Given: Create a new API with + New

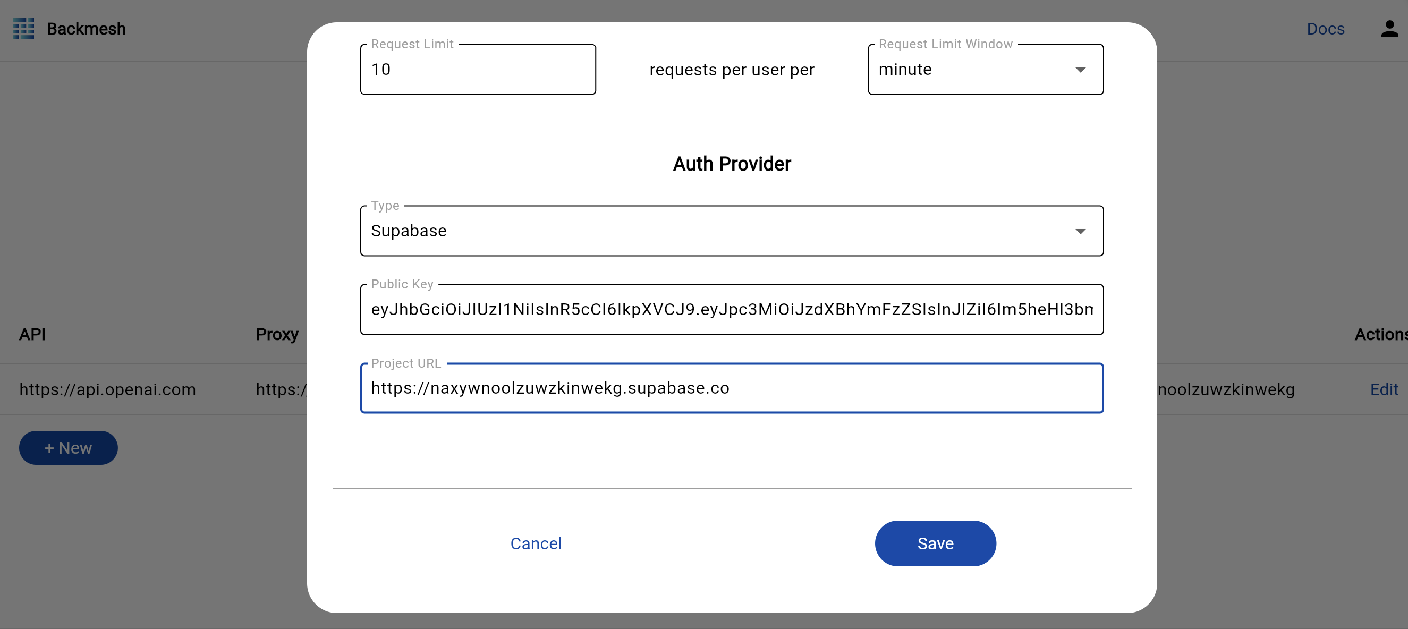Looking at the screenshot, I should coord(68,447).
